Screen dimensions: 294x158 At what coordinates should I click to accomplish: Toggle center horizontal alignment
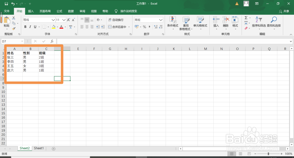pyautogui.click(x=87, y=27)
